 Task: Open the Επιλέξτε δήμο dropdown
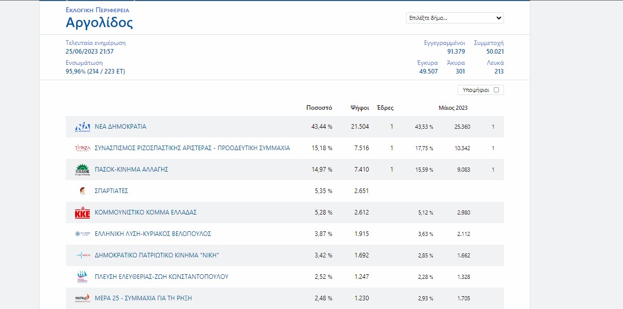[454, 18]
